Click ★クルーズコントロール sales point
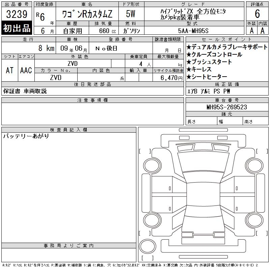This screenshot has height=270, width=270. coord(214,54)
